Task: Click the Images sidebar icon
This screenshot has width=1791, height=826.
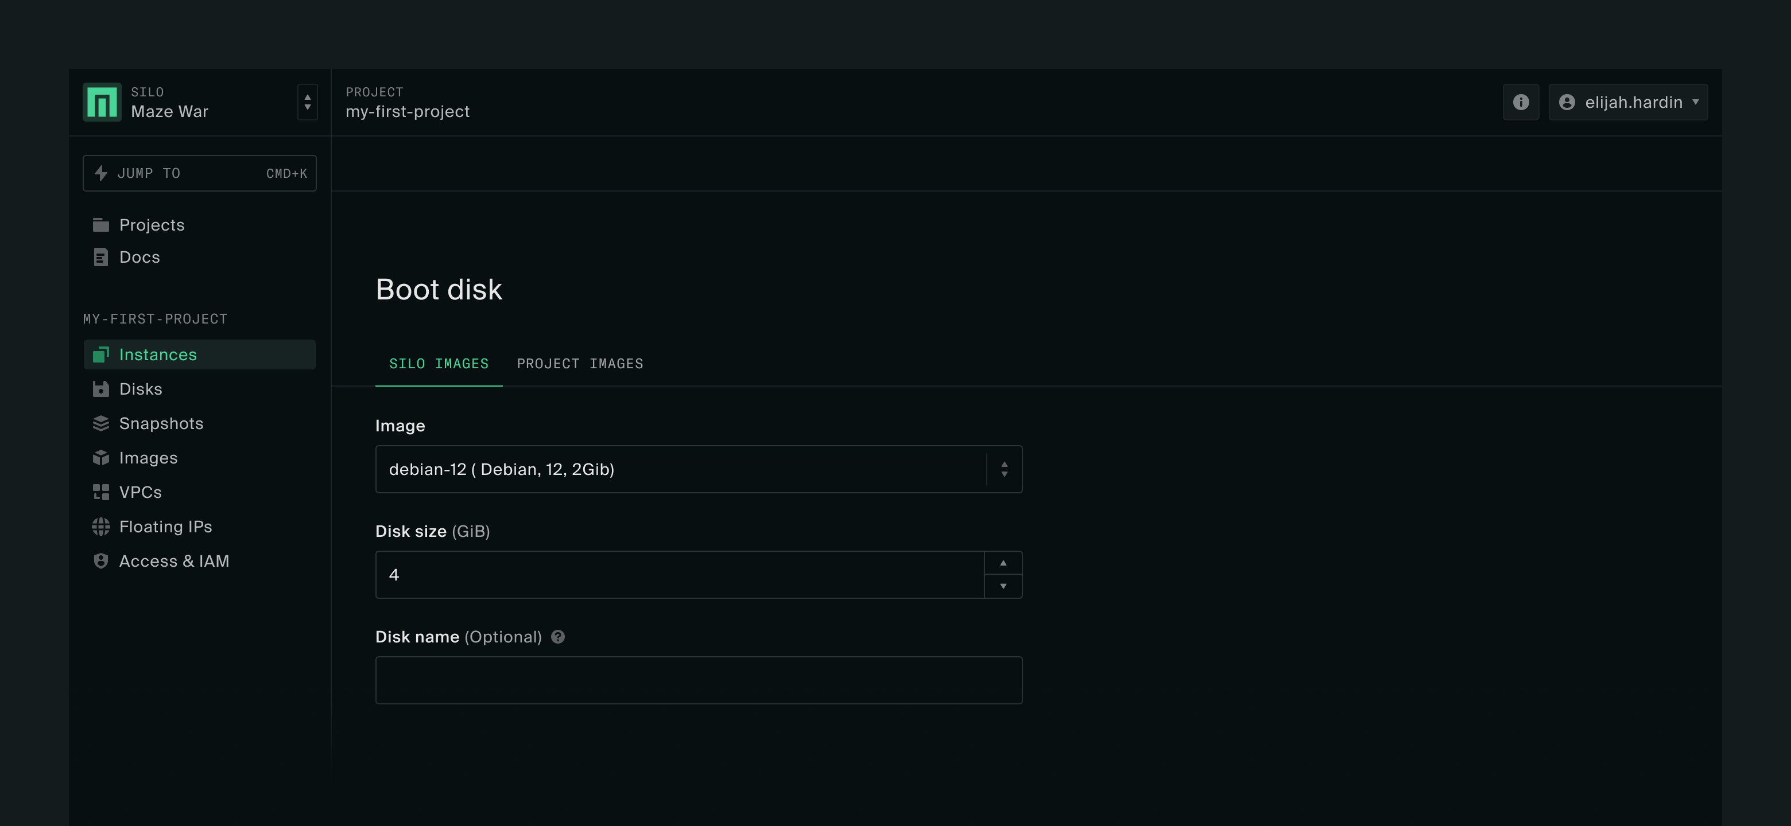Action: (x=102, y=458)
